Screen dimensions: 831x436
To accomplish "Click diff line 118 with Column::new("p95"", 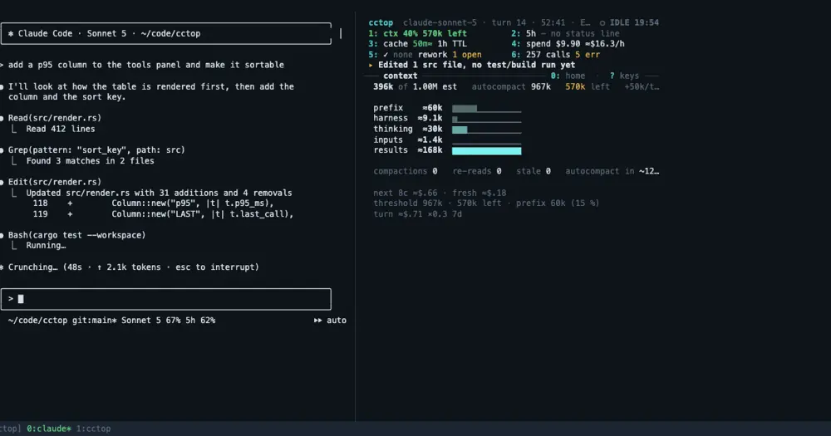I will coord(153,203).
